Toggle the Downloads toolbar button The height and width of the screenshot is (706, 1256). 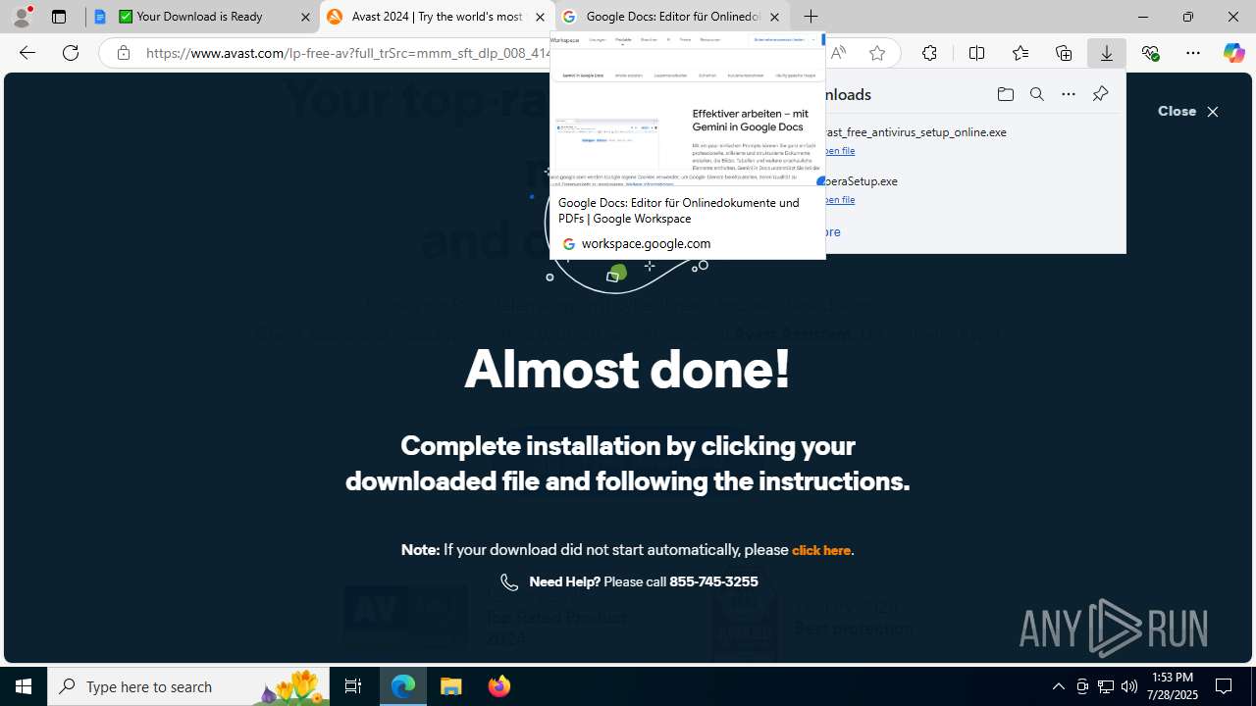click(1107, 53)
